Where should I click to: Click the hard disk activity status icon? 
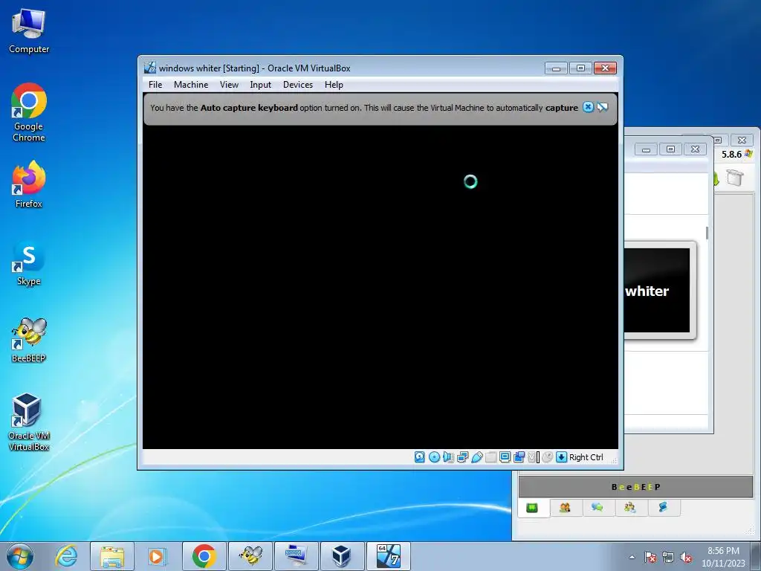420,457
